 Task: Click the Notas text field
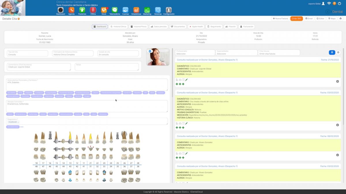tap(107, 67)
